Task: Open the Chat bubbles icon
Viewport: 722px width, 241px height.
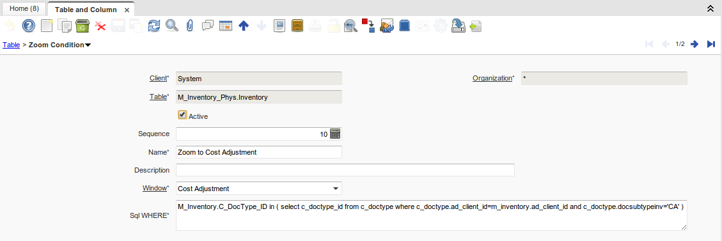Action: coord(208,26)
